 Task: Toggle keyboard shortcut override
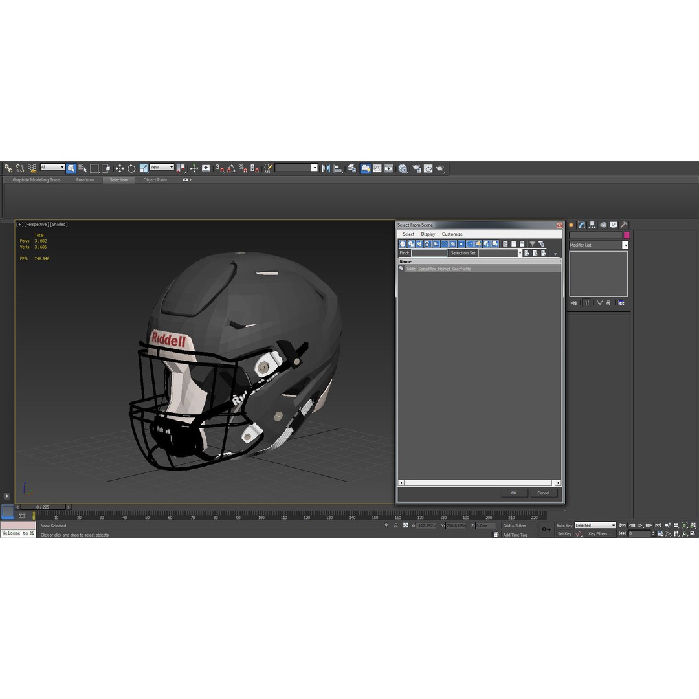pyautogui.click(x=206, y=168)
